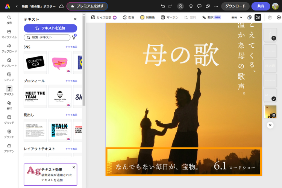Toggle the layers panel view button
The image size is (282, 188).
pos(258,17)
